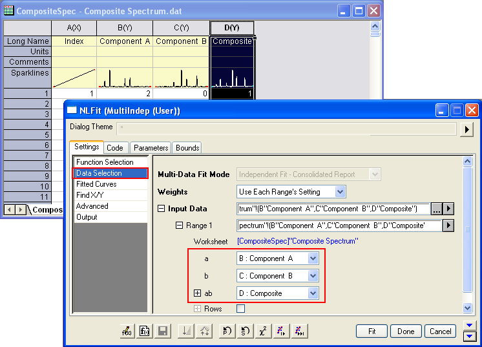Click the Input Data browse '...' button
482x347 pixels.
pyautogui.click(x=437, y=209)
